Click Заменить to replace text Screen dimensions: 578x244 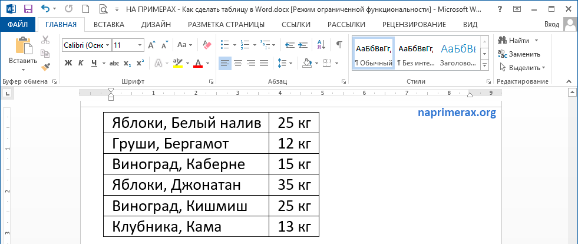[519, 54]
